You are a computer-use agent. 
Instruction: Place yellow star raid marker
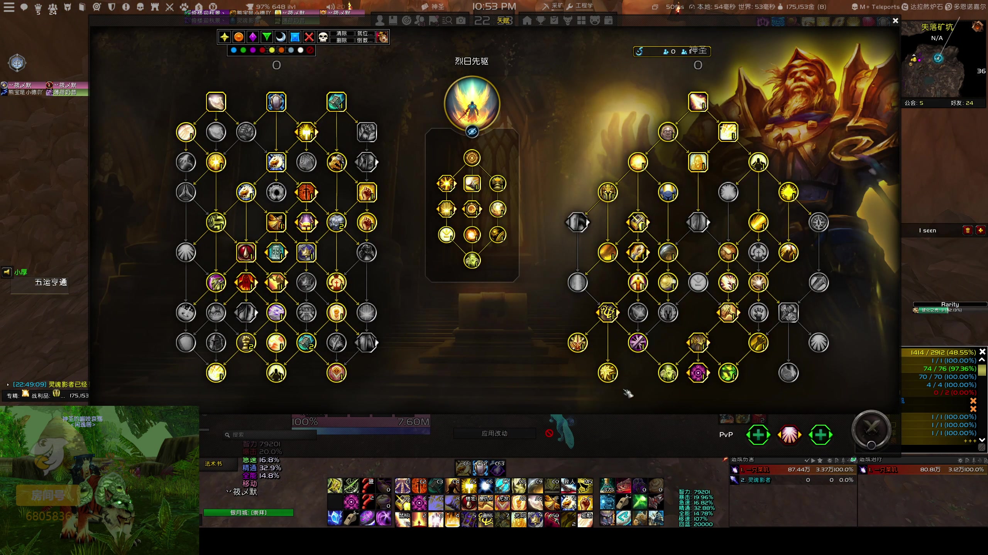point(224,37)
